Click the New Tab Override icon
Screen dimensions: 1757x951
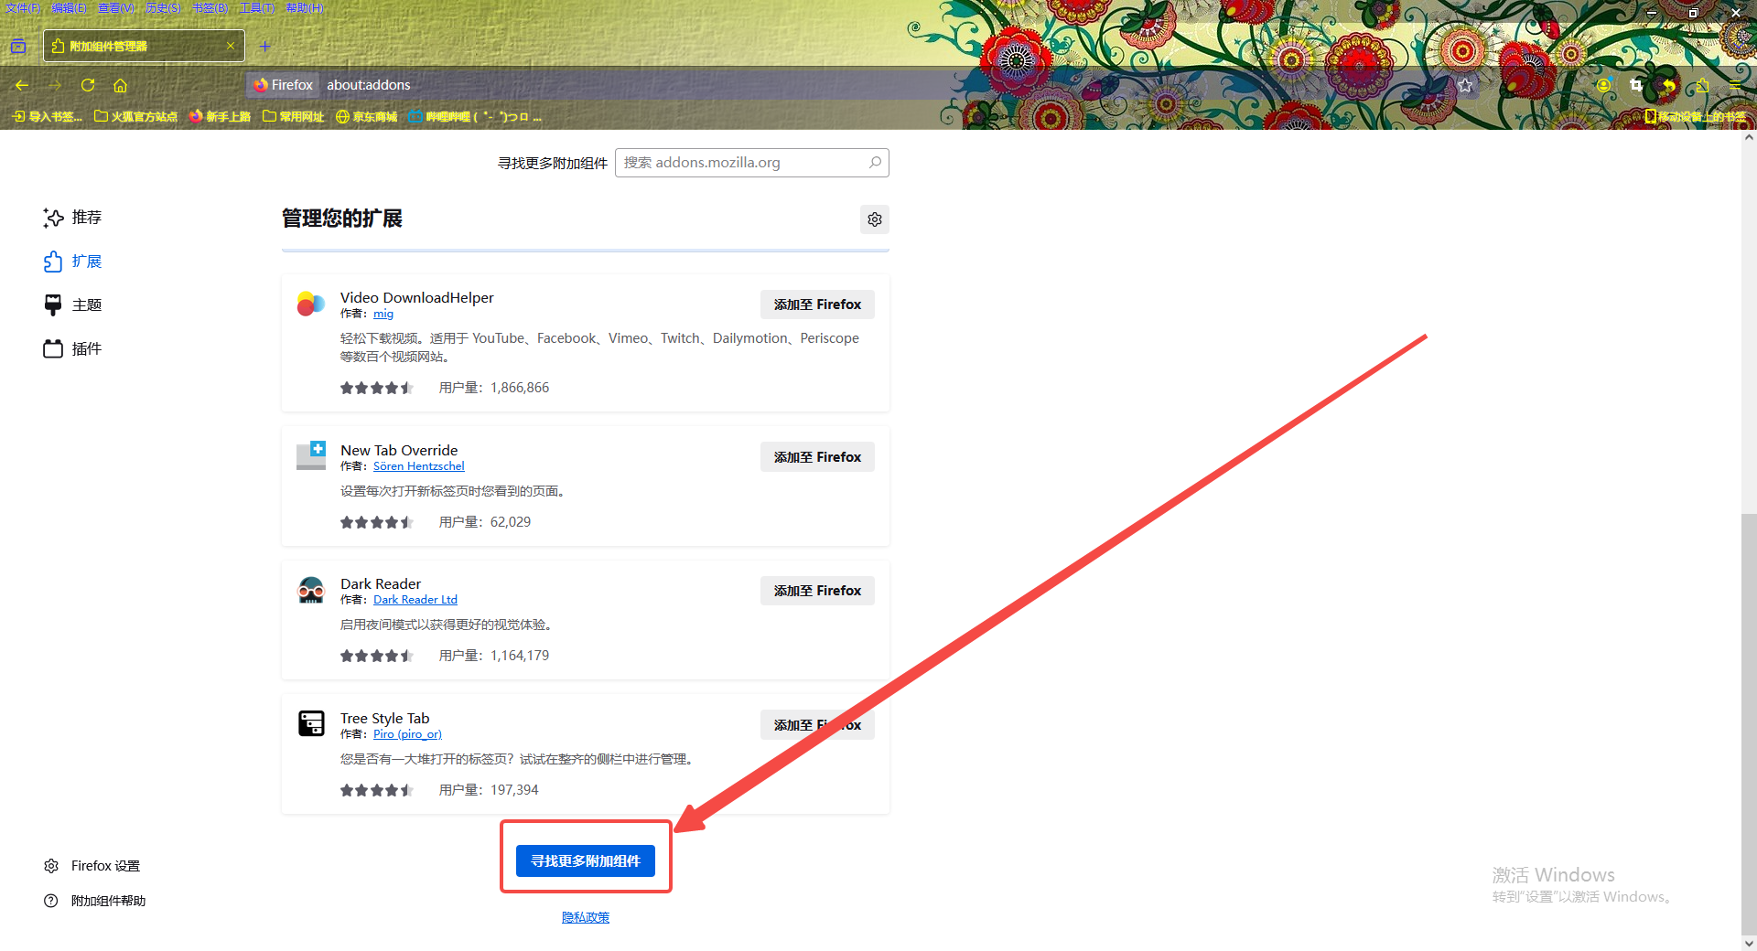311,455
